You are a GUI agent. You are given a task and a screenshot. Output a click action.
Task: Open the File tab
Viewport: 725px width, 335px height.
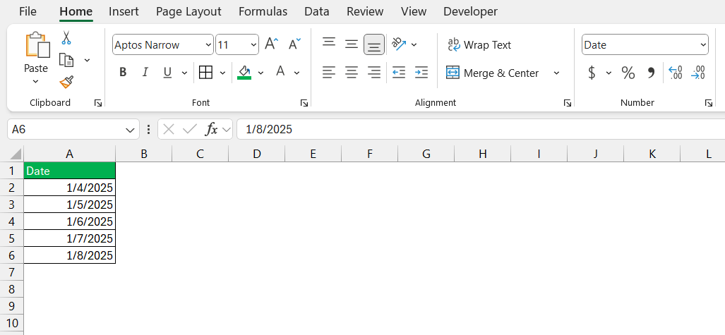pyautogui.click(x=28, y=11)
